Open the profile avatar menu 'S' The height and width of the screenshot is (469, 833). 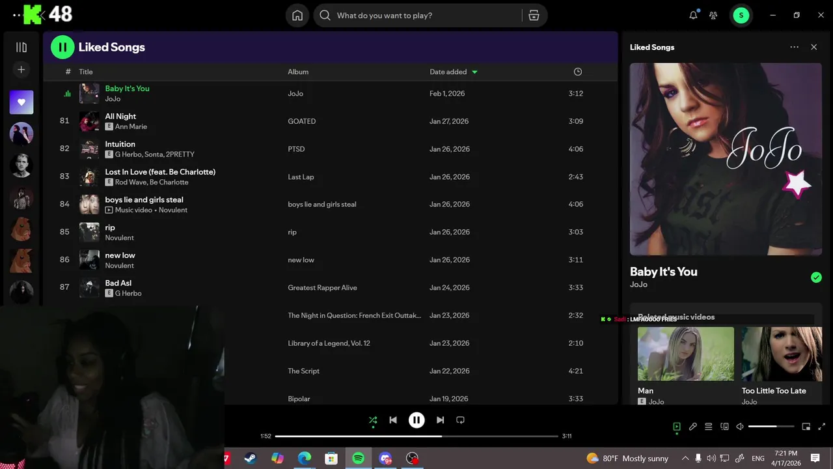[x=741, y=16]
